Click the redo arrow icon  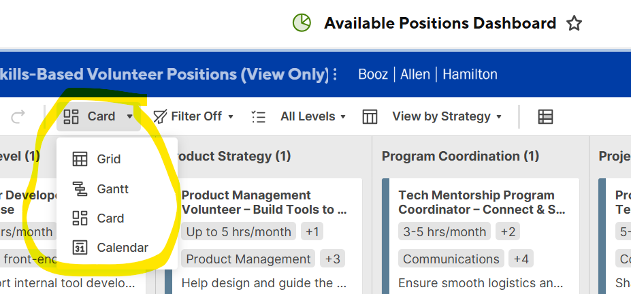18,116
